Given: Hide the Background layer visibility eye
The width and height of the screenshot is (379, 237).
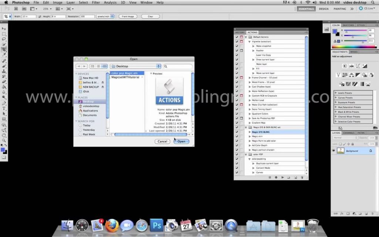Looking at the screenshot, I should pyautogui.click(x=333, y=151).
